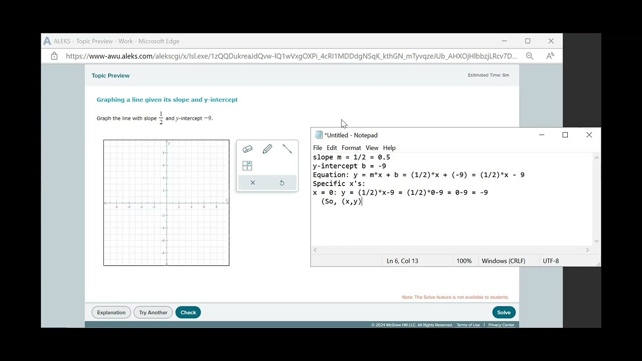Click the 'Ln 6, Col 13' status entry
This screenshot has width=642, height=361.
(x=402, y=261)
